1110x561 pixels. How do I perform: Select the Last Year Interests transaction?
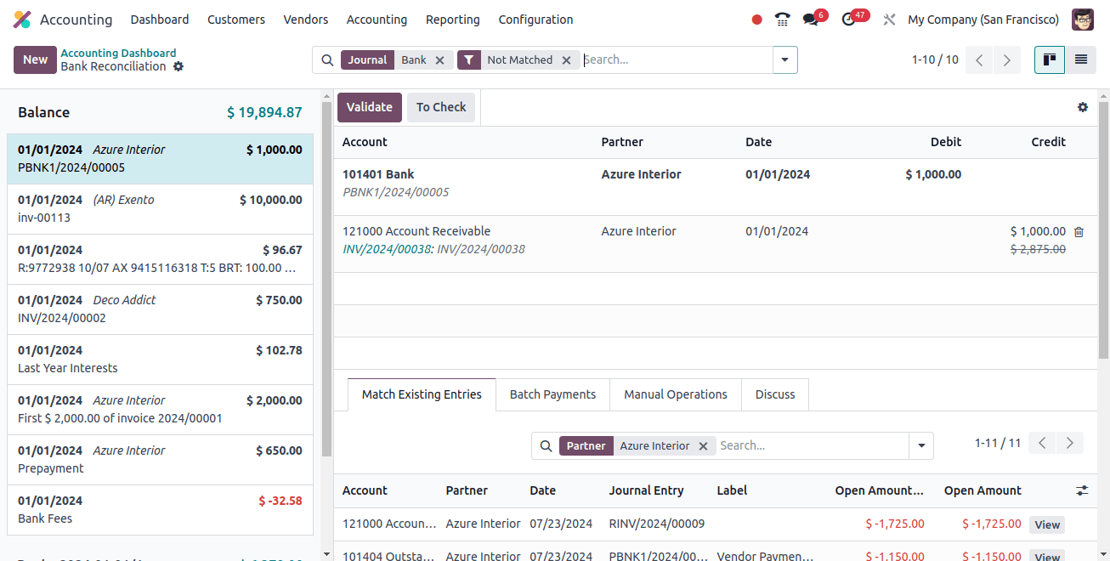tap(160, 360)
